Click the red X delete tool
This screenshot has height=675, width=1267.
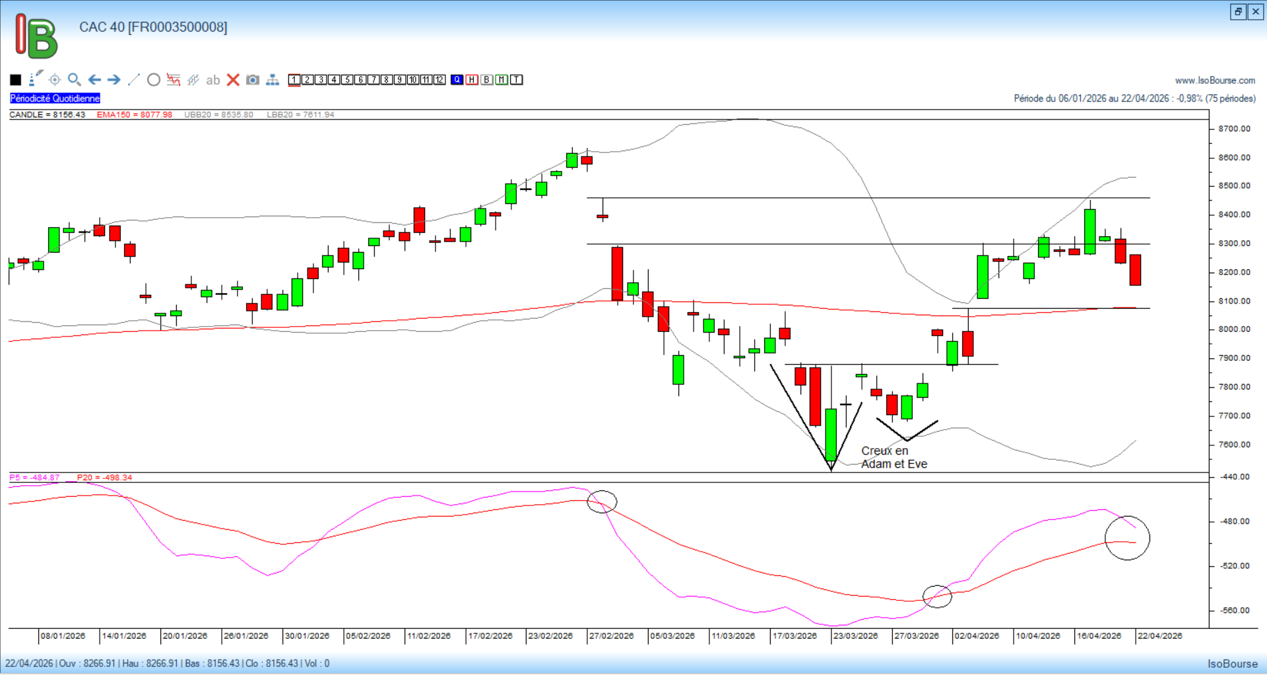tap(233, 80)
